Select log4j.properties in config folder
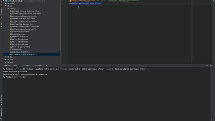This screenshot has height=121, width=215. (x=18, y=34)
